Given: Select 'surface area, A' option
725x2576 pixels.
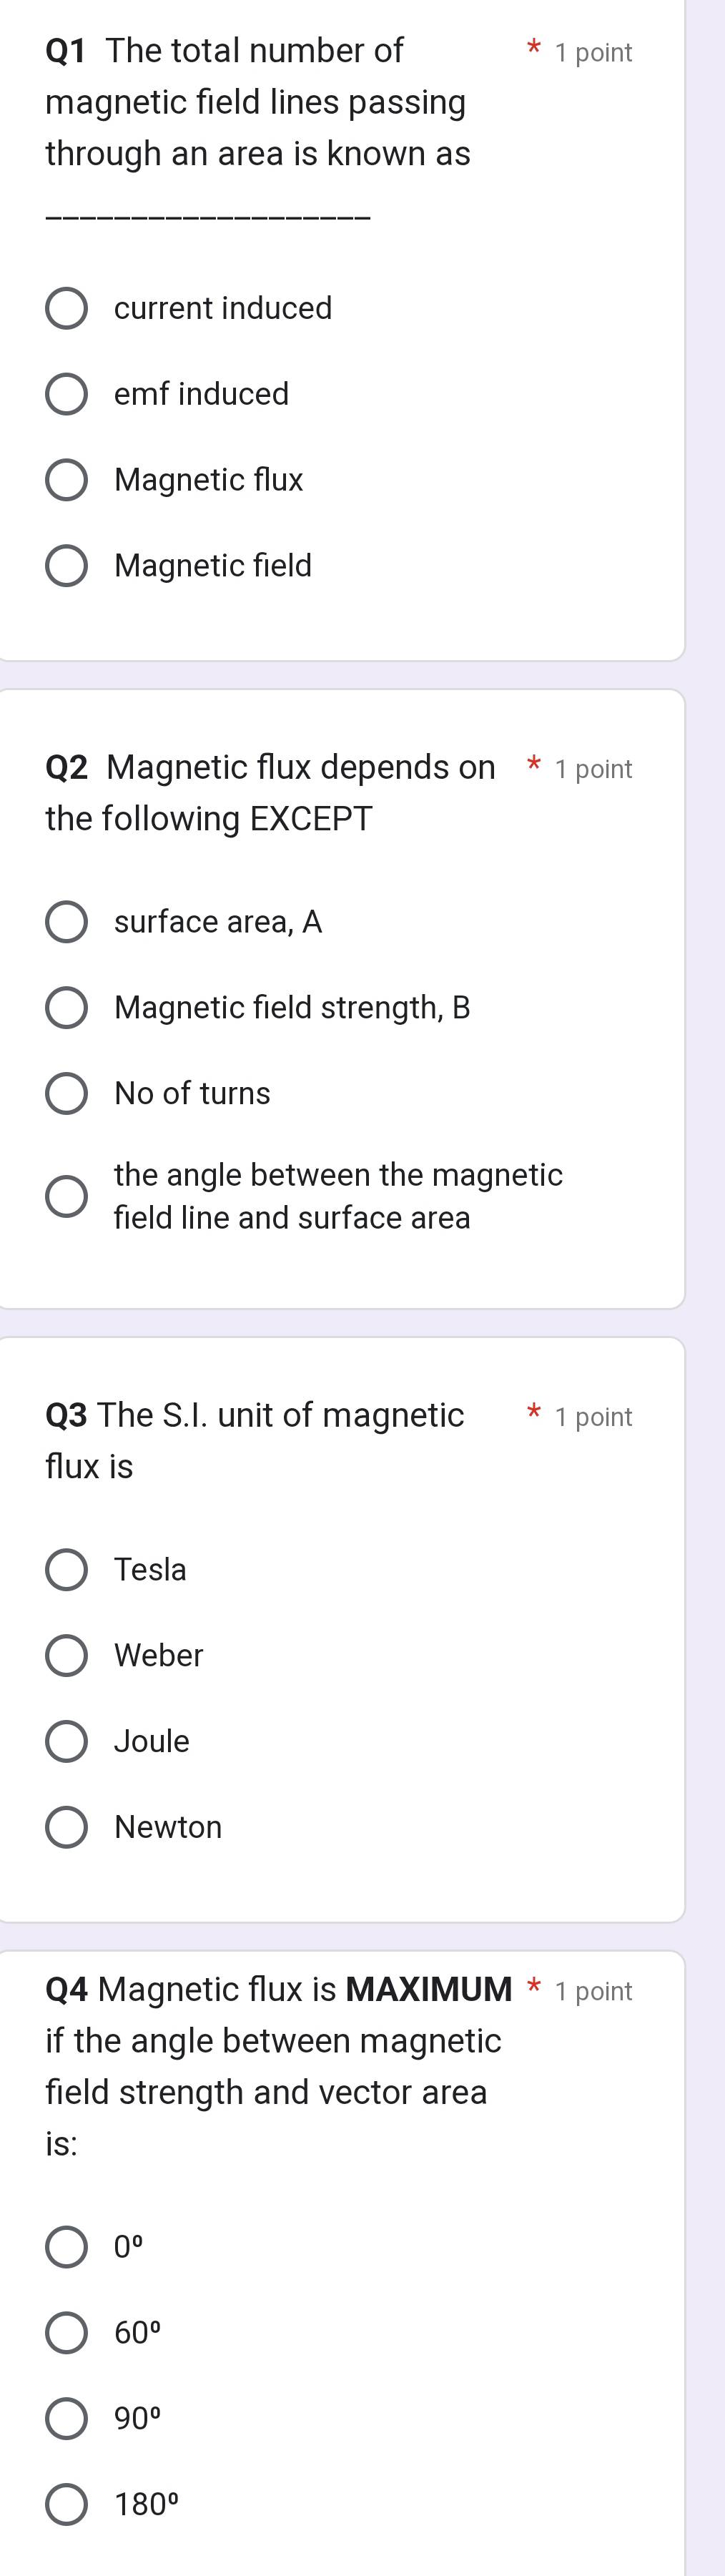Looking at the screenshot, I should pyautogui.click(x=66, y=922).
